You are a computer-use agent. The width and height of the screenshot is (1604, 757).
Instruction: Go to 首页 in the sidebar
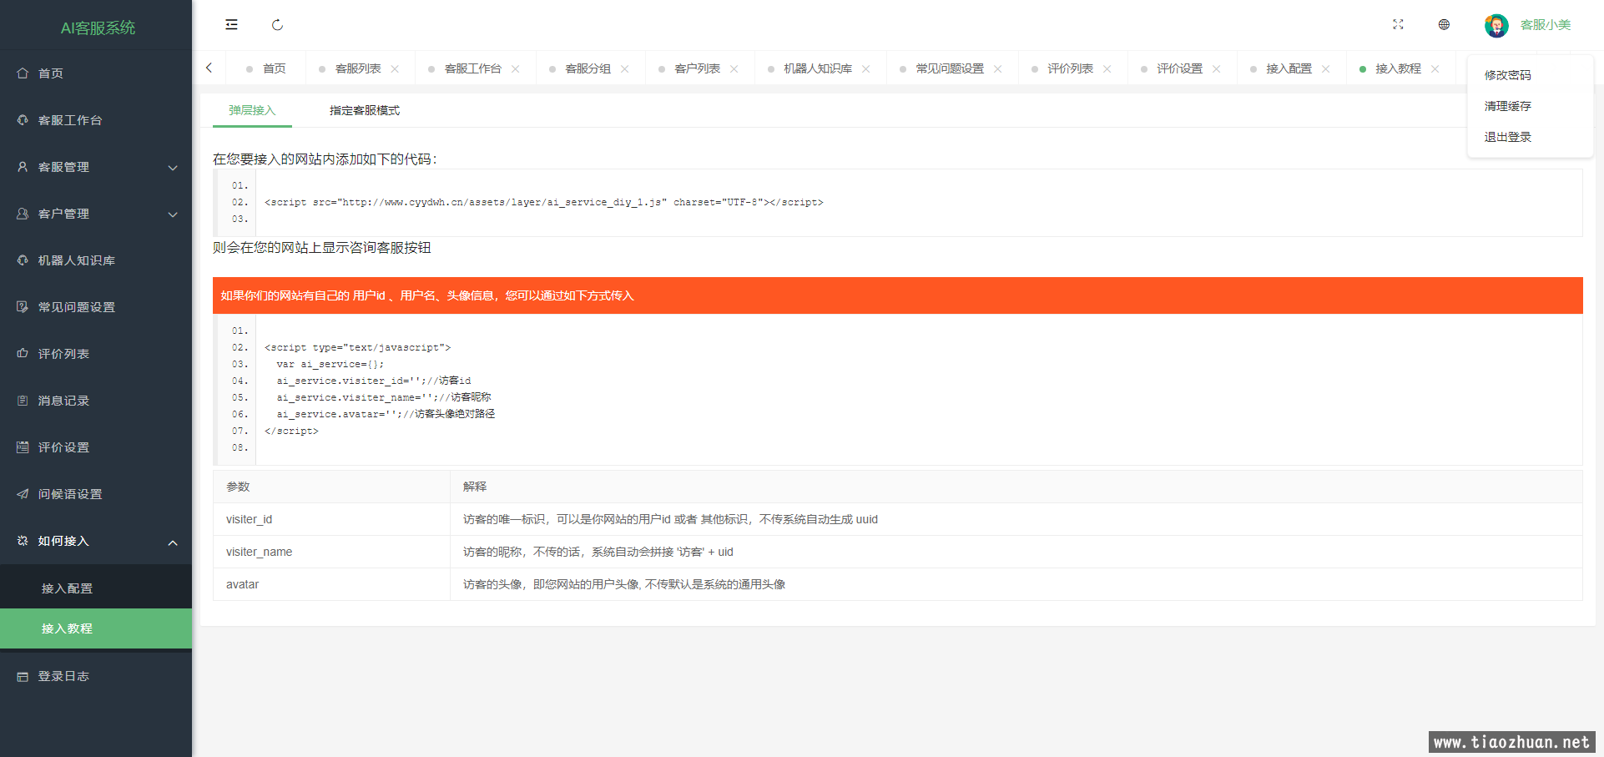pos(96,73)
